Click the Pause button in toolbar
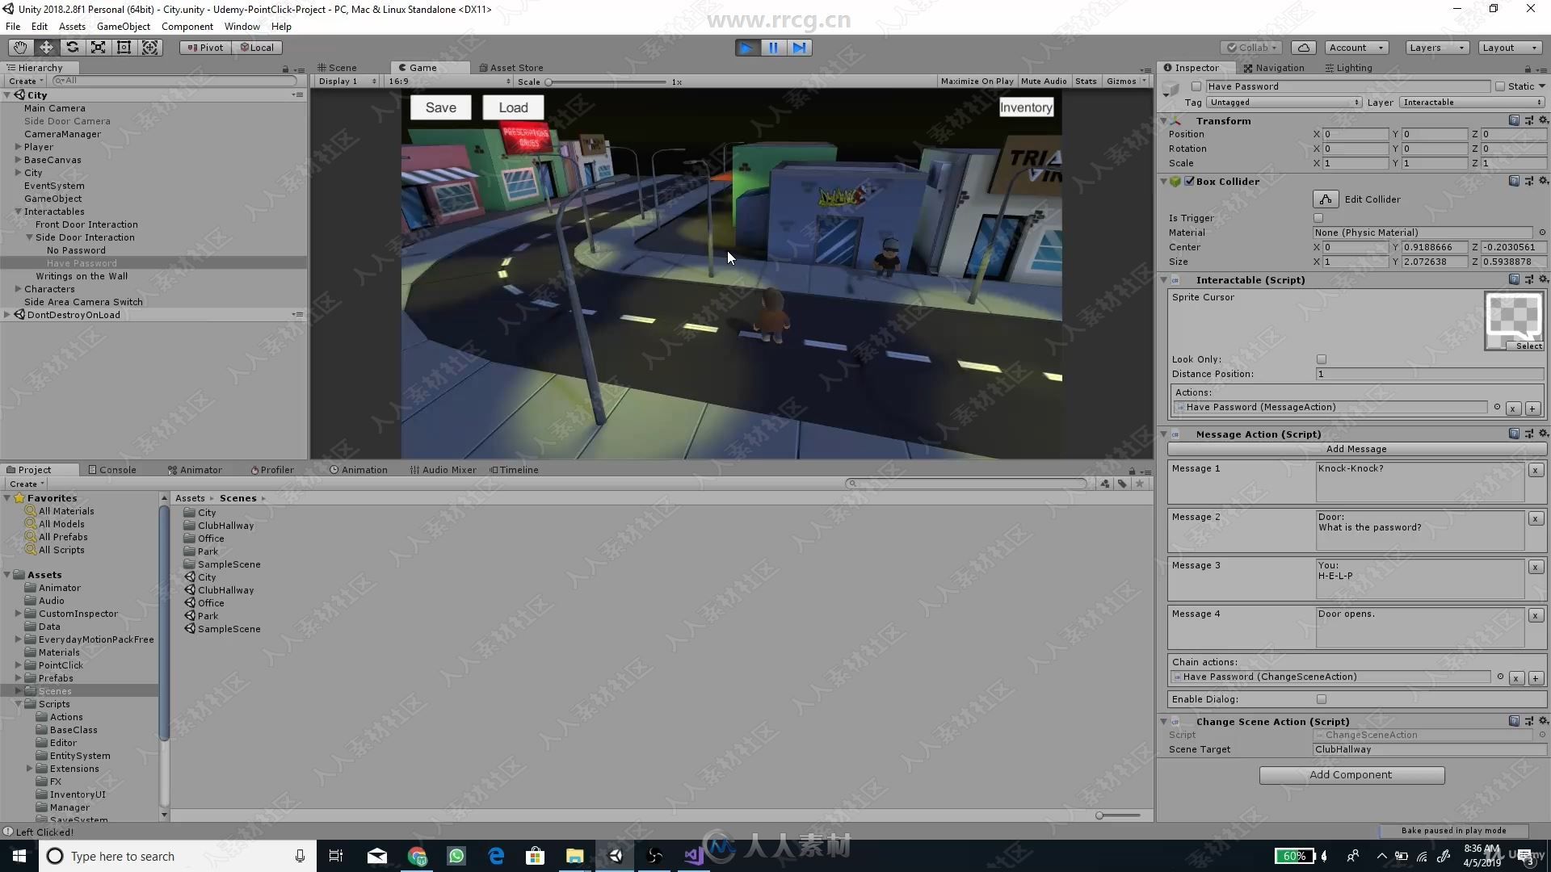 tap(771, 47)
